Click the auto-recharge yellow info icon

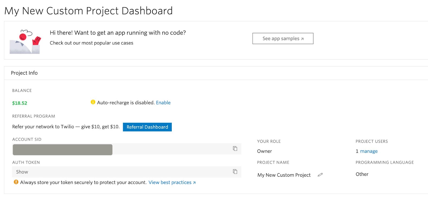point(93,102)
